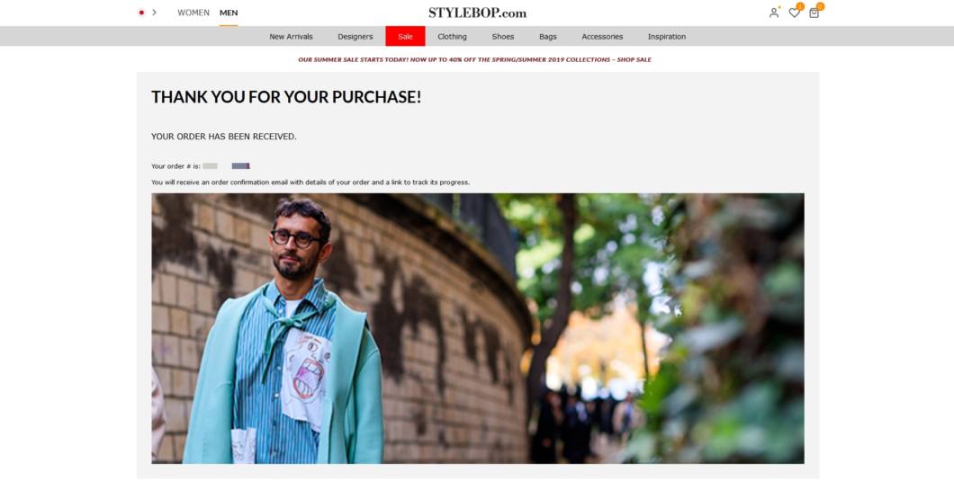The image size is (954, 481).
Task: Open the Inspiration menu item
Action: (x=667, y=37)
